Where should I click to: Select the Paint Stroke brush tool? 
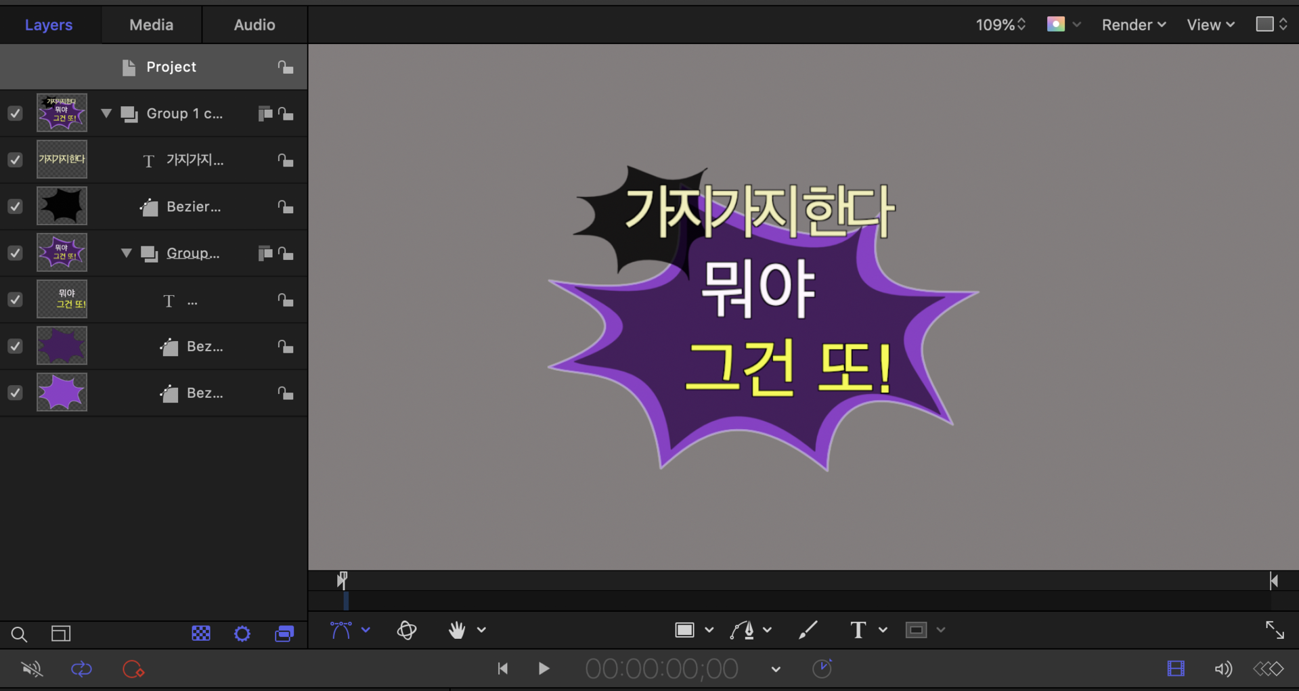click(x=808, y=630)
